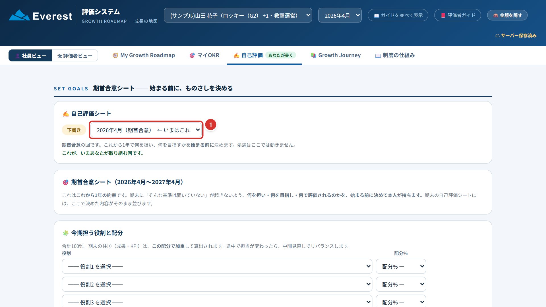This screenshot has width=546, height=307.
Task: Click the 配分% column header
Action: click(x=401, y=253)
